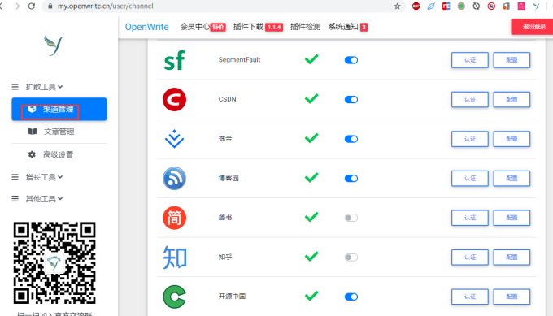Click the OpenWrite bird logo in sidebar
Image resolution: width=553 pixels, height=316 pixels.
pyautogui.click(x=54, y=45)
